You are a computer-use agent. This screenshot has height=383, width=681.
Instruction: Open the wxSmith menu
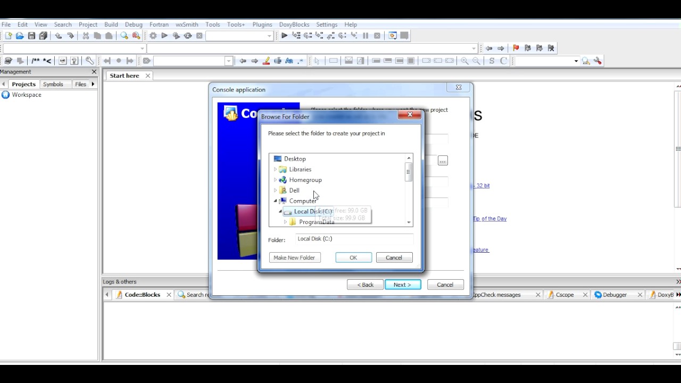tap(187, 24)
